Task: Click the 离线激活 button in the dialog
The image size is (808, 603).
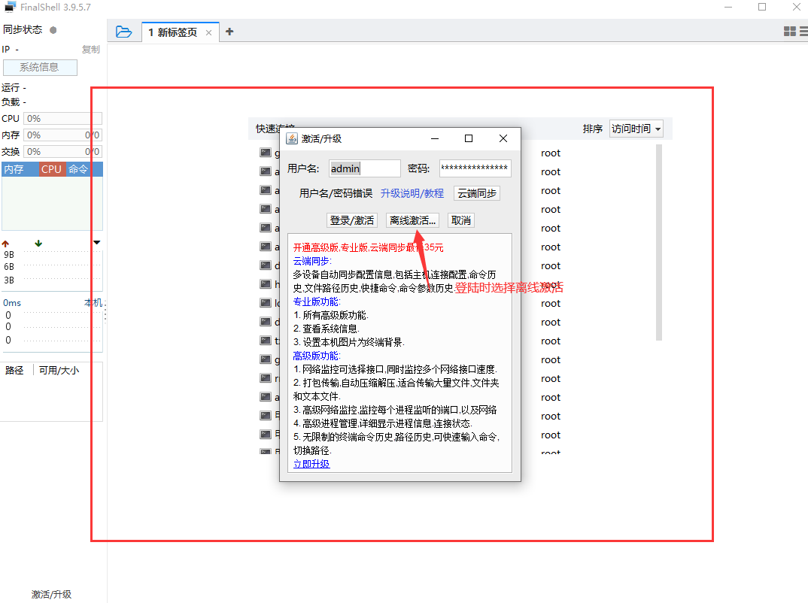Action: click(x=412, y=220)
